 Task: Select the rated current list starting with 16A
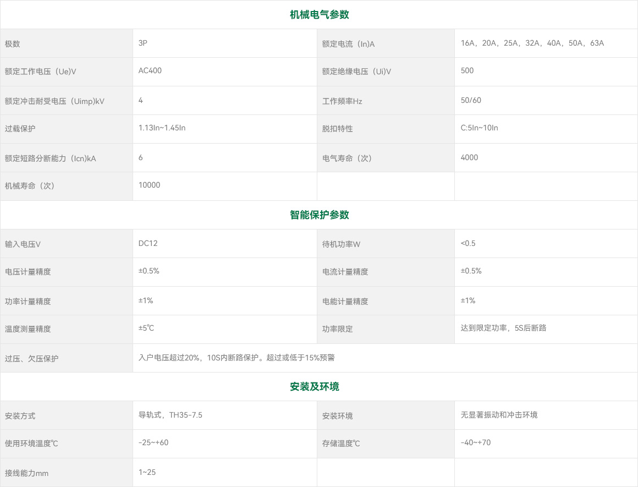pyautogui.click(x=532, y=43)
